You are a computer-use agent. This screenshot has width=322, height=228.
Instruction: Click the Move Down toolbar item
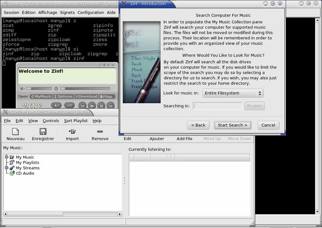[240, 139]
